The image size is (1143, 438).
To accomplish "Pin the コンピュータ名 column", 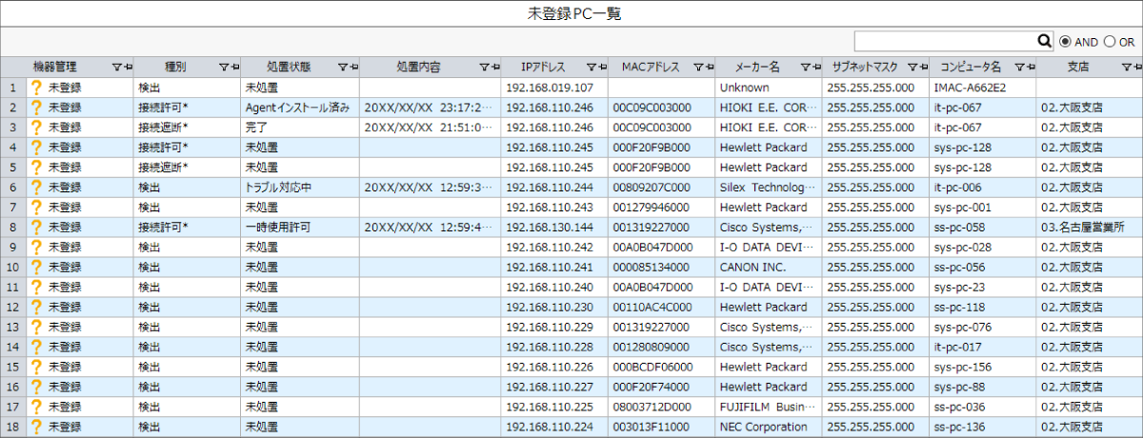I will tap(1030, 68).
